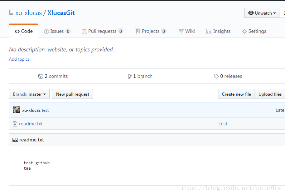
Task: Open the Pull requests tab
Action: (x=102, y=31)
